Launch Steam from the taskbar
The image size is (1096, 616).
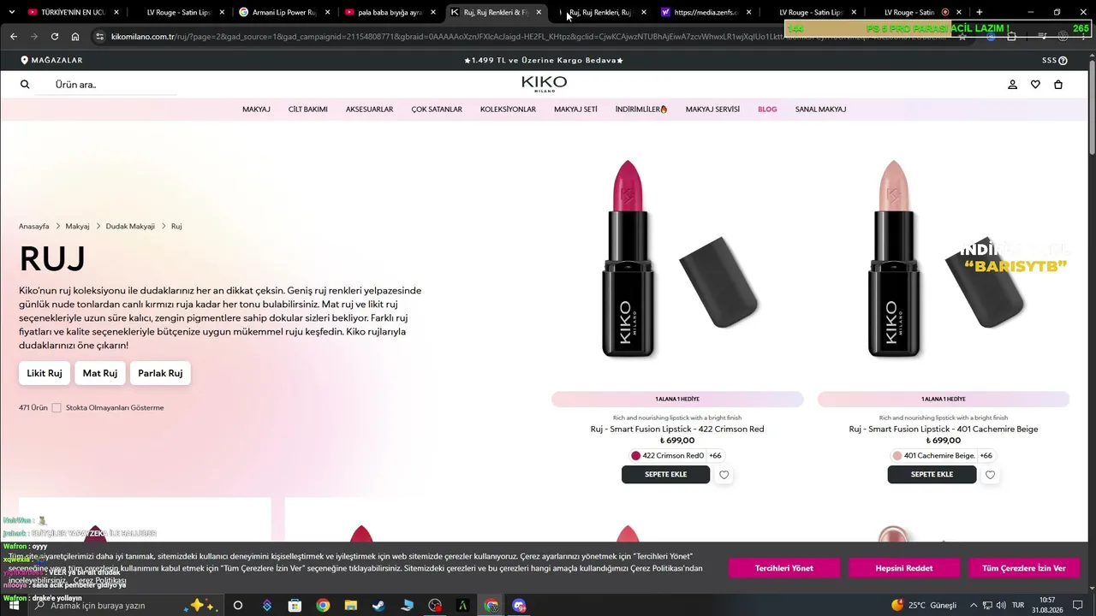pyautogui.click(x=378, y=606)
